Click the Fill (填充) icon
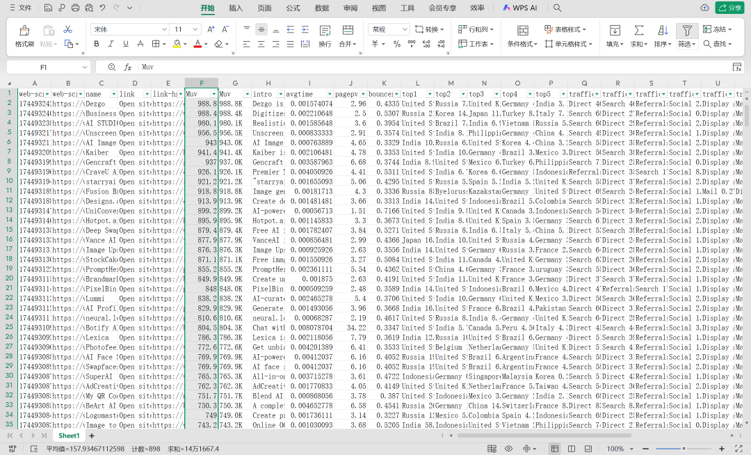The image size is (751, 455). 615,31
